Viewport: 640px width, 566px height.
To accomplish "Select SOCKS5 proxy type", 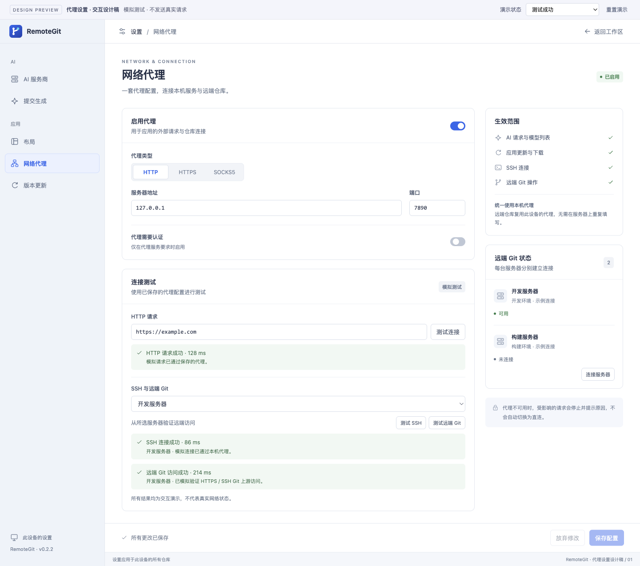I will [x=224, y=172].
